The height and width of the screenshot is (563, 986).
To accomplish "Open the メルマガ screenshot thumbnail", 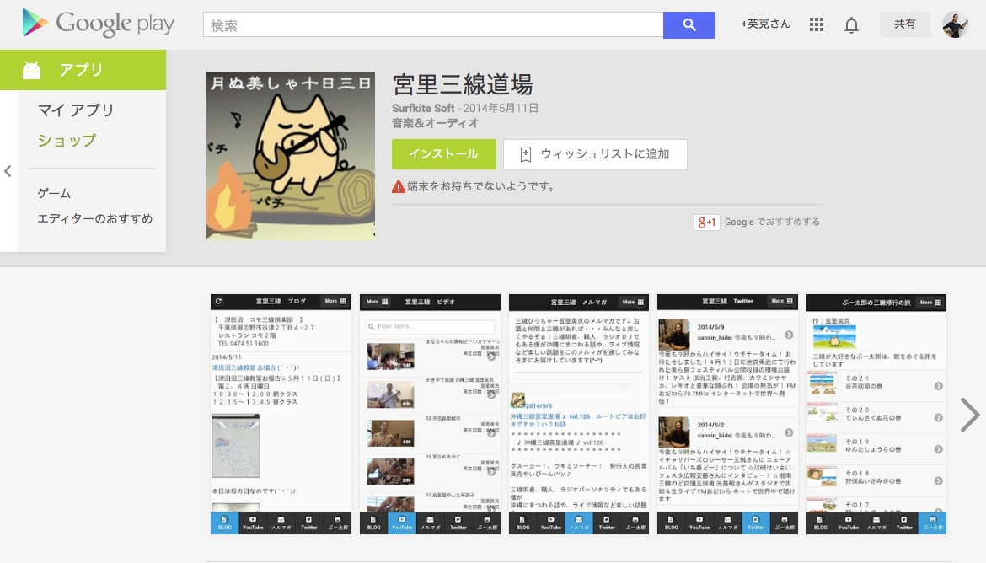I will coord(578,414).
